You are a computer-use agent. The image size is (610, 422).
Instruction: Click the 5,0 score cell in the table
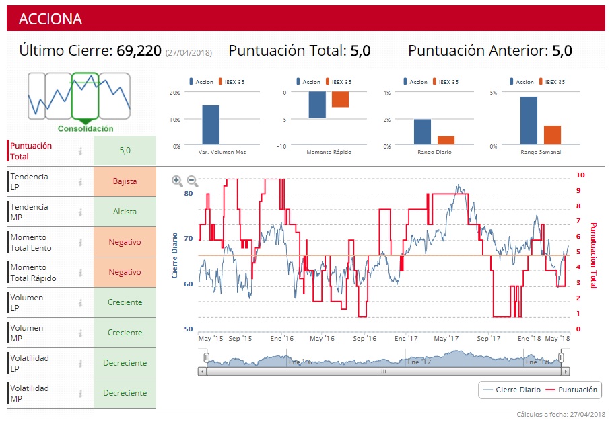pos(125,151)
